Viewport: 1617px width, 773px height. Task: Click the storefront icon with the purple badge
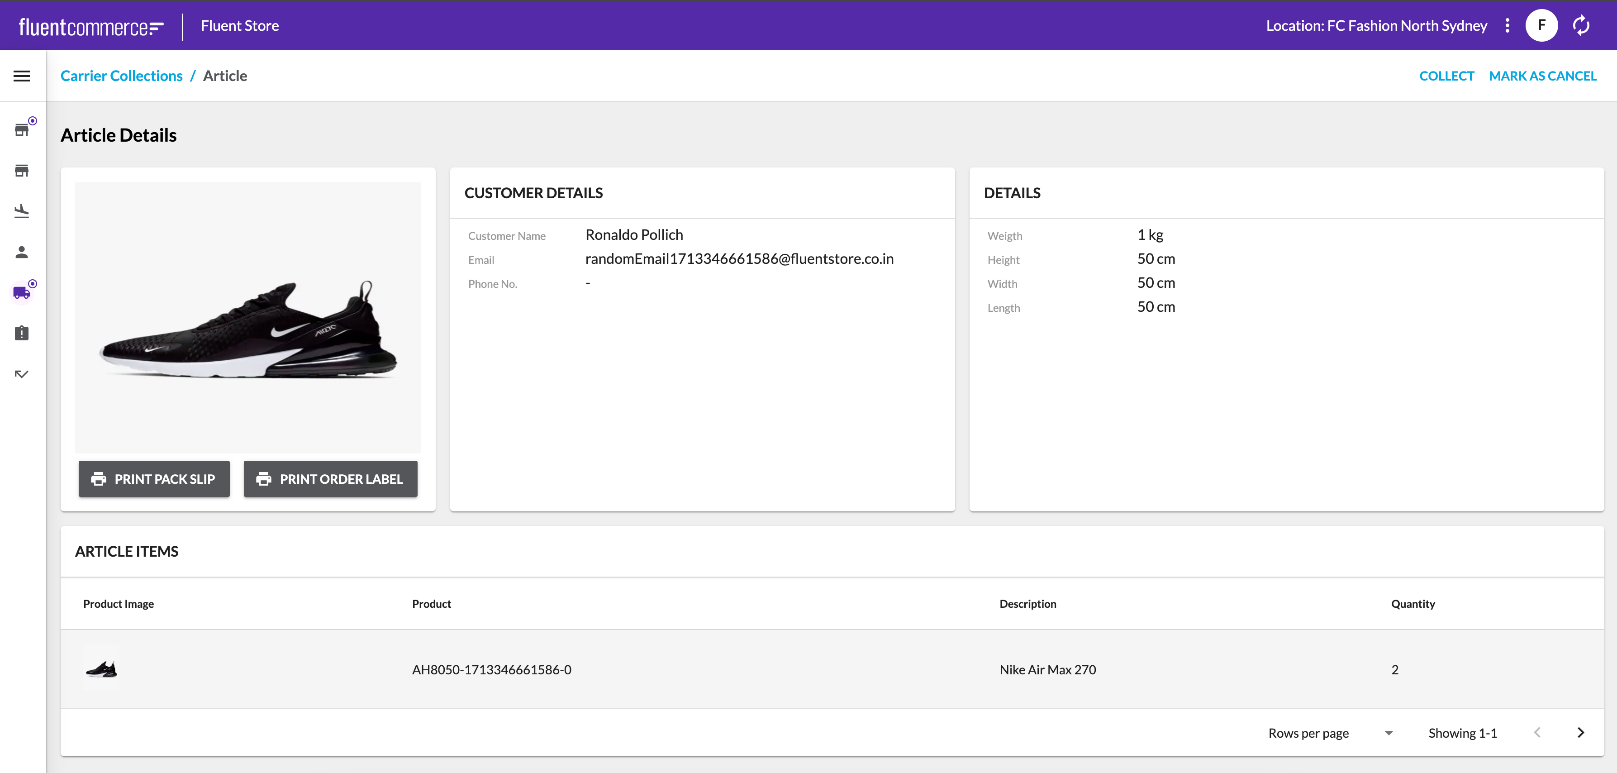(x=22, y=130)
